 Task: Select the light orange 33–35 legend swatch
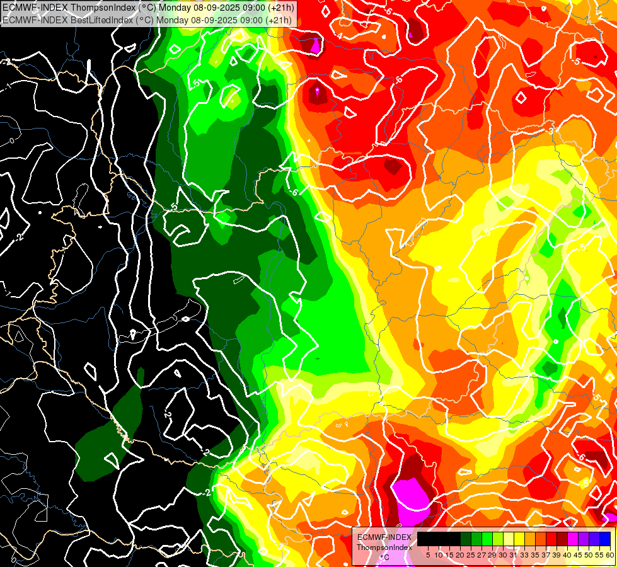pyautogui.click(x=530, y=539)
